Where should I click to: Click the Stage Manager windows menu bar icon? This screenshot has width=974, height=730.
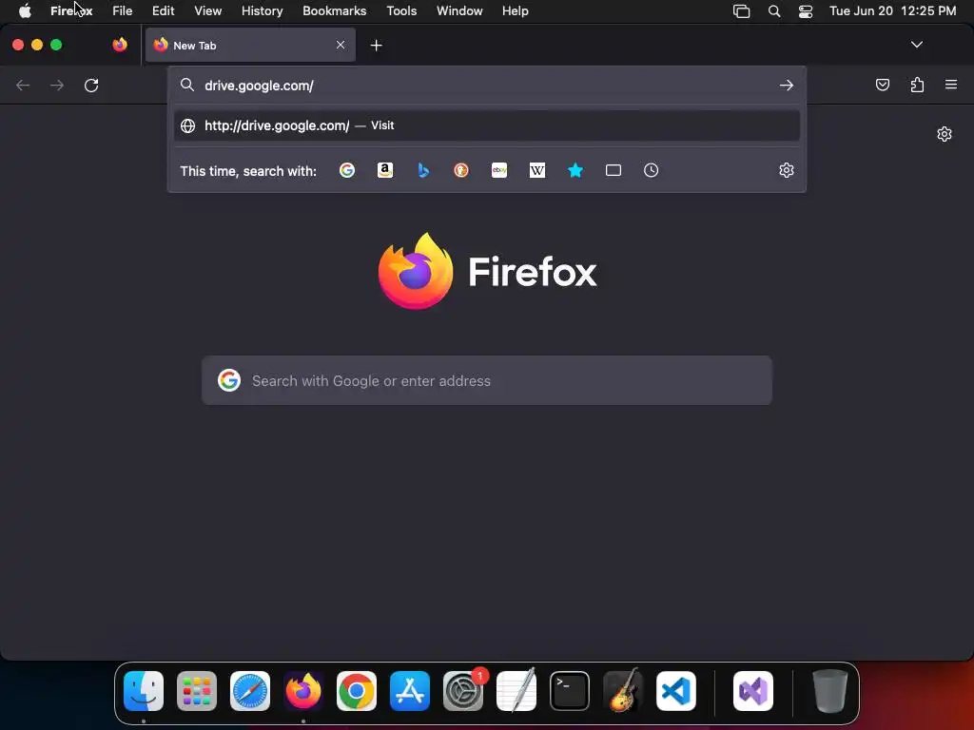click(x=742, y=11)
